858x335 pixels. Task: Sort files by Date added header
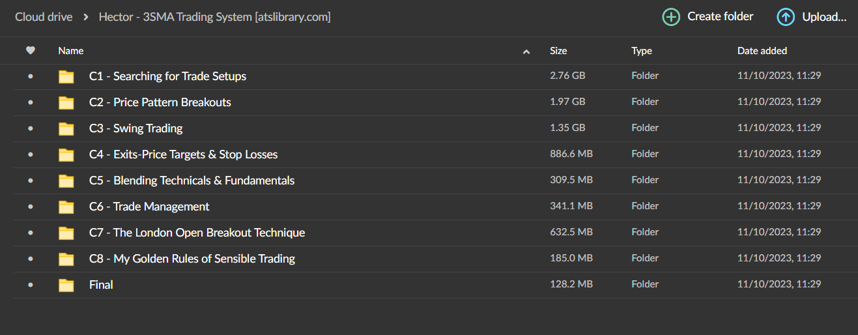(762, 51)
